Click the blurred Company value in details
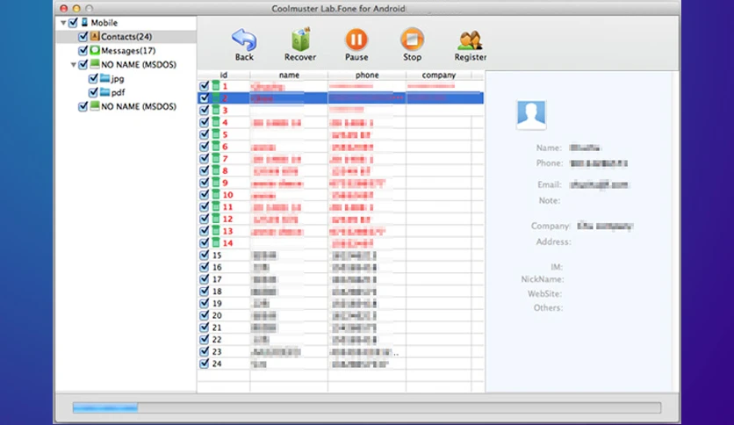734x425 pixels. (605, 226)
